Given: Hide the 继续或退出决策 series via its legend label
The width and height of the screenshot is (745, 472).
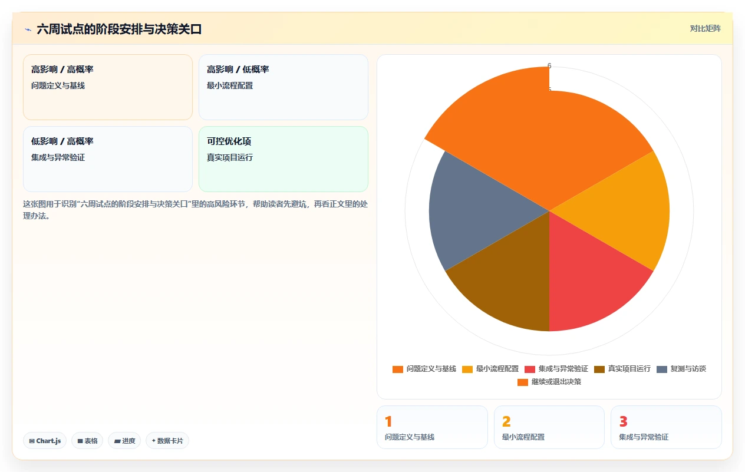Looking at the screenshot, I should 556,382.
